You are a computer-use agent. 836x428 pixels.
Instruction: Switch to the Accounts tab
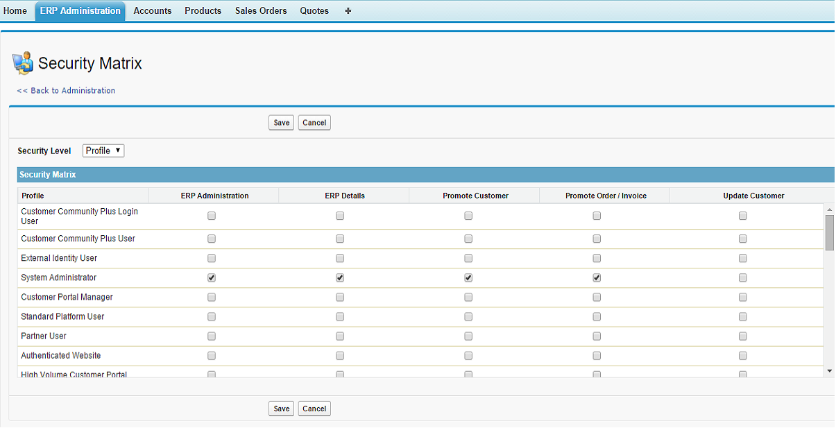point(152,11)
